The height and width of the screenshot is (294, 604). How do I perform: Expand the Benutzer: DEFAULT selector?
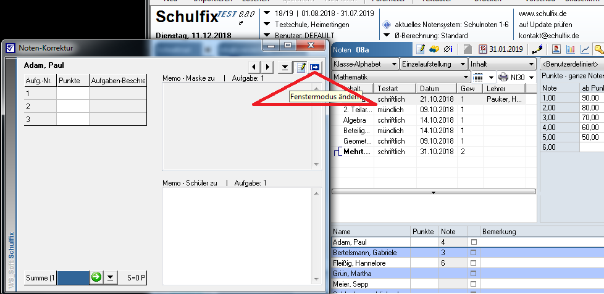click(x=267, y=35)
